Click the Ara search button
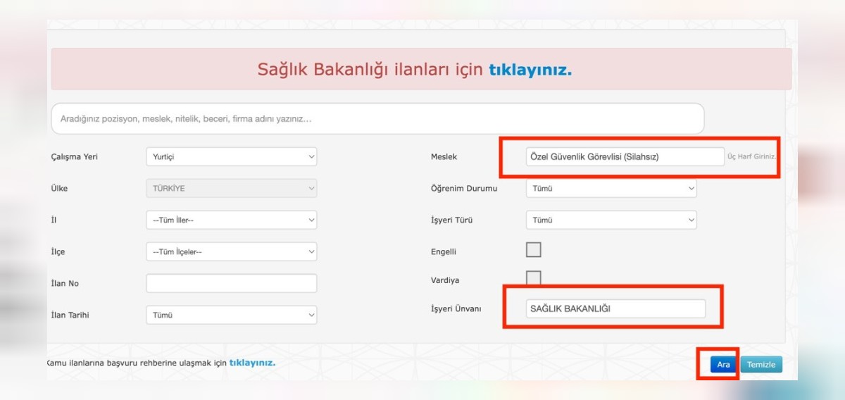The height and width of the screenshot is (400, 845). (723, 365)
